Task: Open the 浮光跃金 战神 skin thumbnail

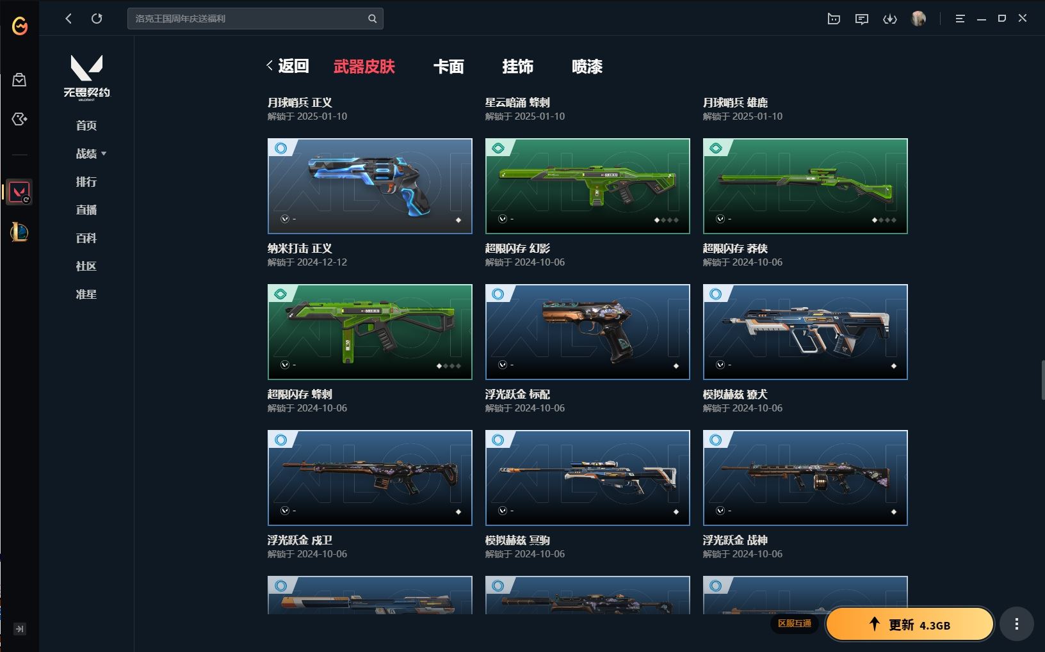Action: [806, 478]
